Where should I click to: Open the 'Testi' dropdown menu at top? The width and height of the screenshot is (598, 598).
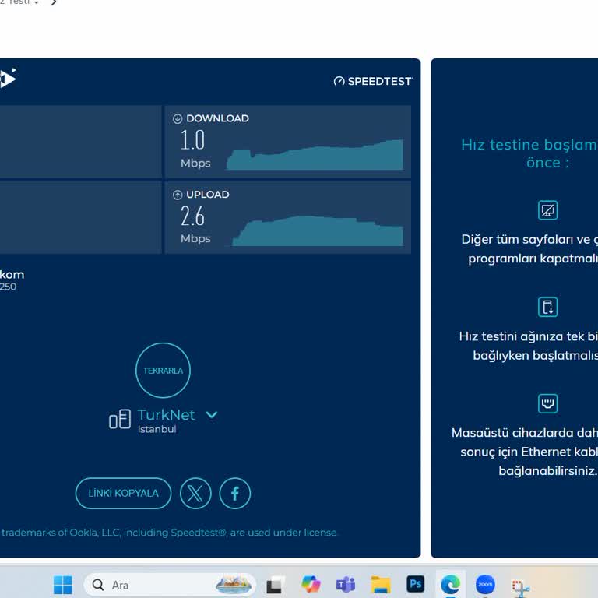[x=22, y=3]
